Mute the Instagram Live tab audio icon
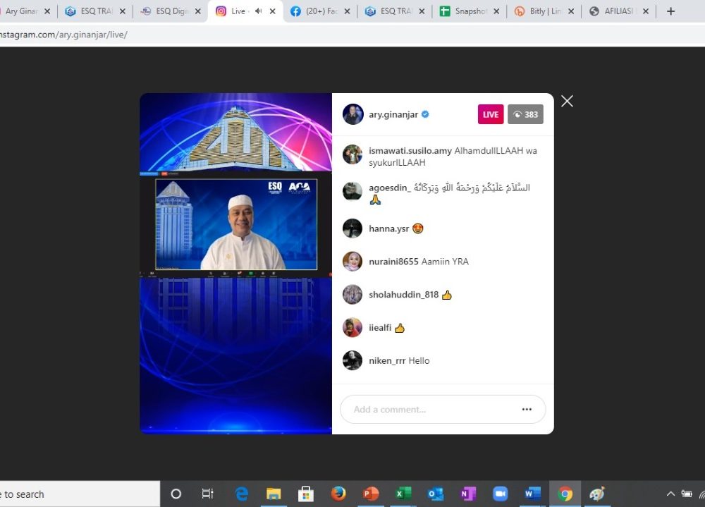 click(x=258, y=11)
